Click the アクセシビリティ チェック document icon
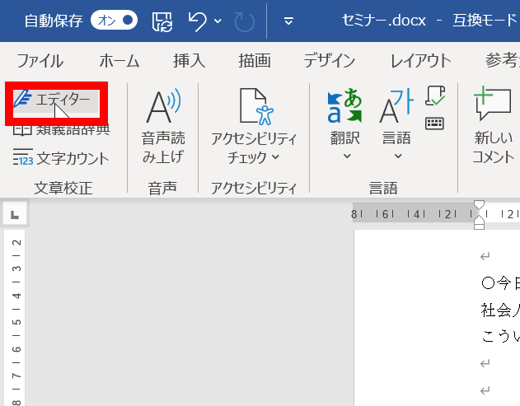520x406 pixels. [255, 107]
